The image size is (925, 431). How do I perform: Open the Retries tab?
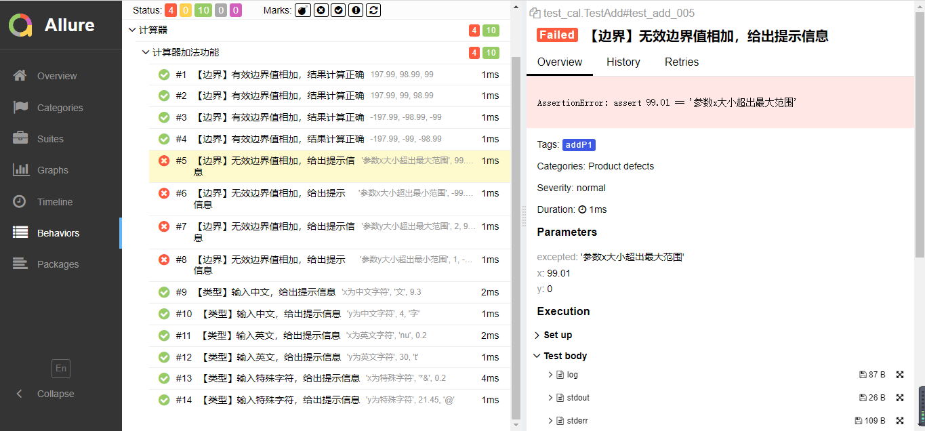(681, 62)
